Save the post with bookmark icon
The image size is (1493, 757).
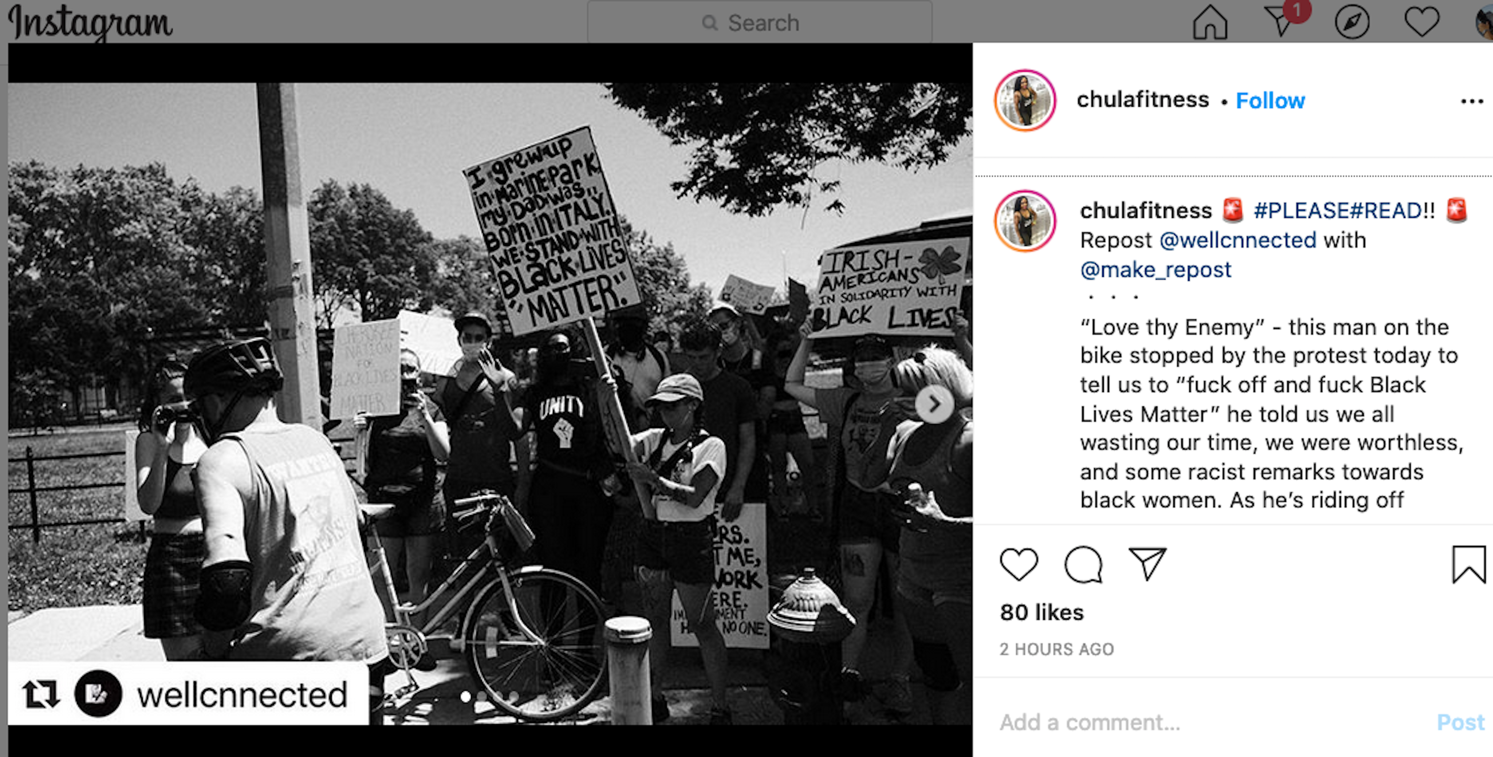(1469, 564)
